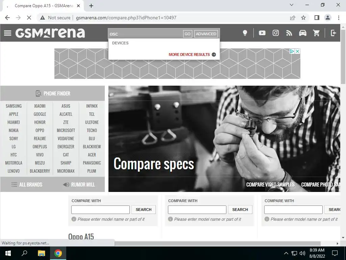Click the address bar URL
Viewport: 346px width, 260px height.
click(126, 18)
